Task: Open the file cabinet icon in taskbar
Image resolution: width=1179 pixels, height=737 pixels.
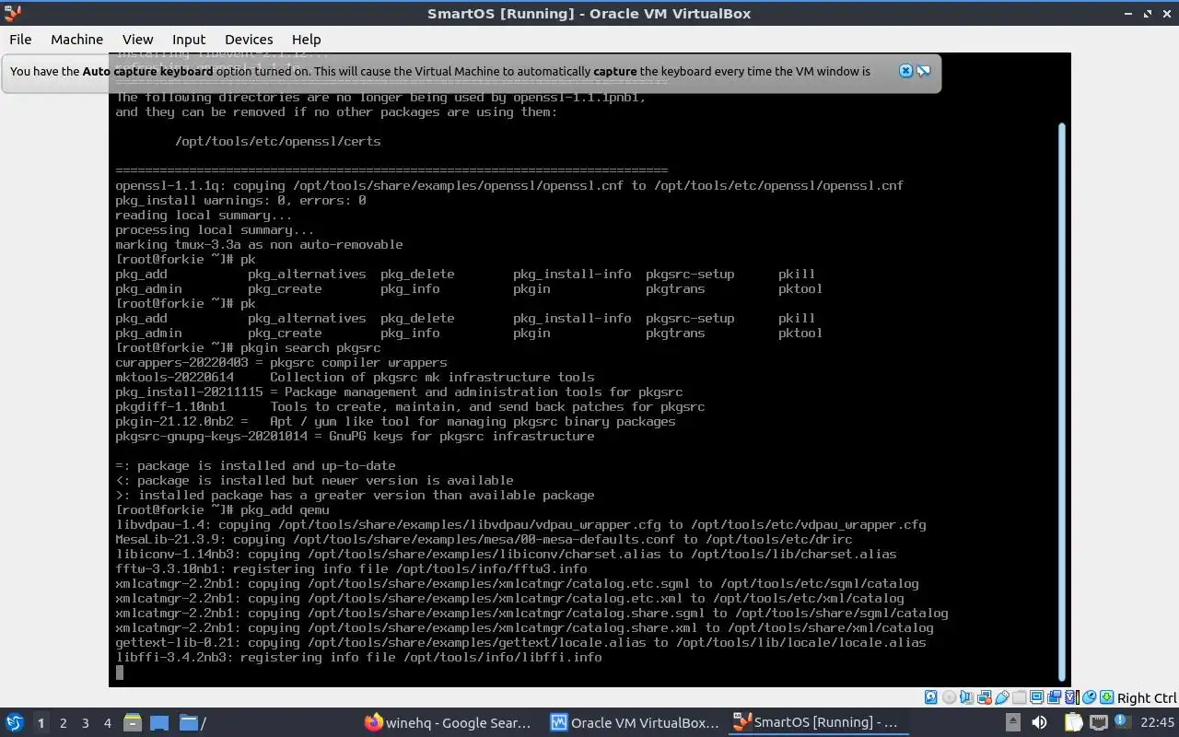Action: [x=132, y=722]
